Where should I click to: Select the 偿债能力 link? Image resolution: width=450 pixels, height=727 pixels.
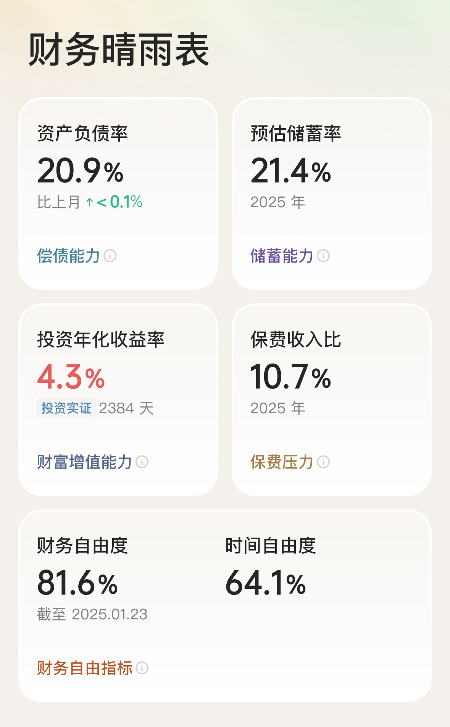coord(68,256)
